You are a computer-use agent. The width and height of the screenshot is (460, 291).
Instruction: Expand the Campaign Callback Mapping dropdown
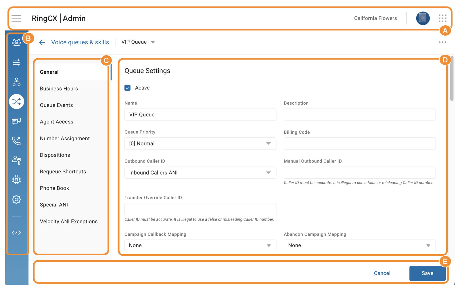point(200,245)
